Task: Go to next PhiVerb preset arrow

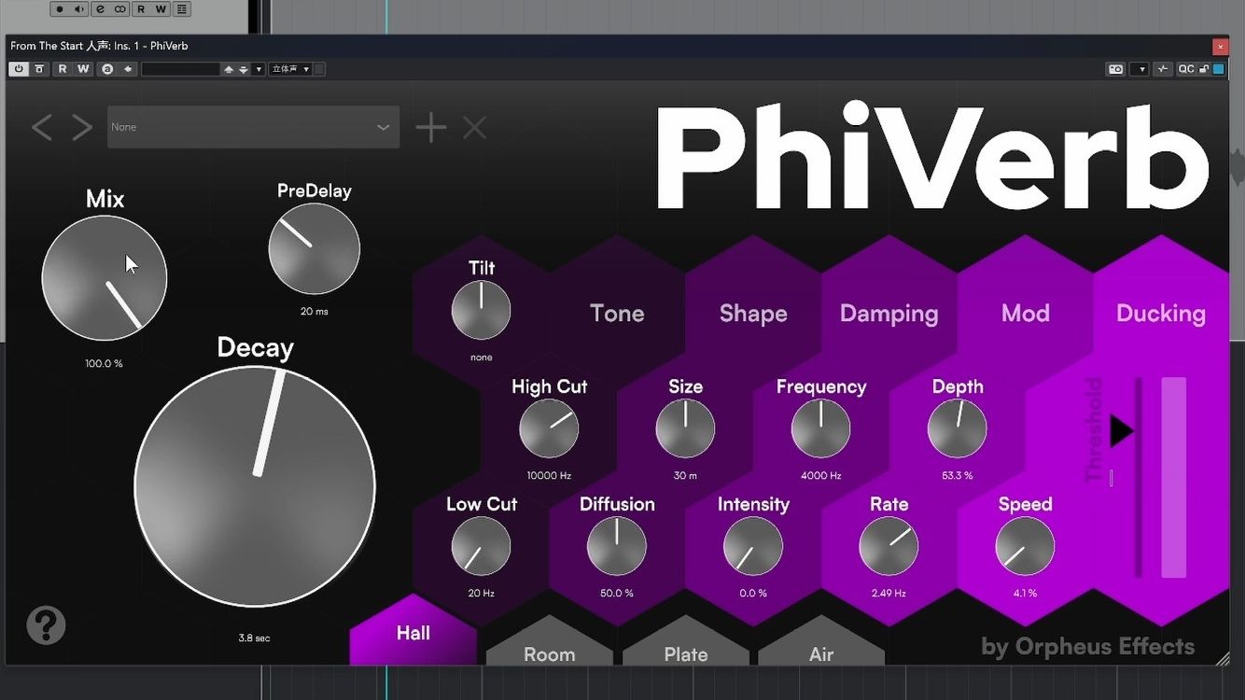Action: click(82, 128)
